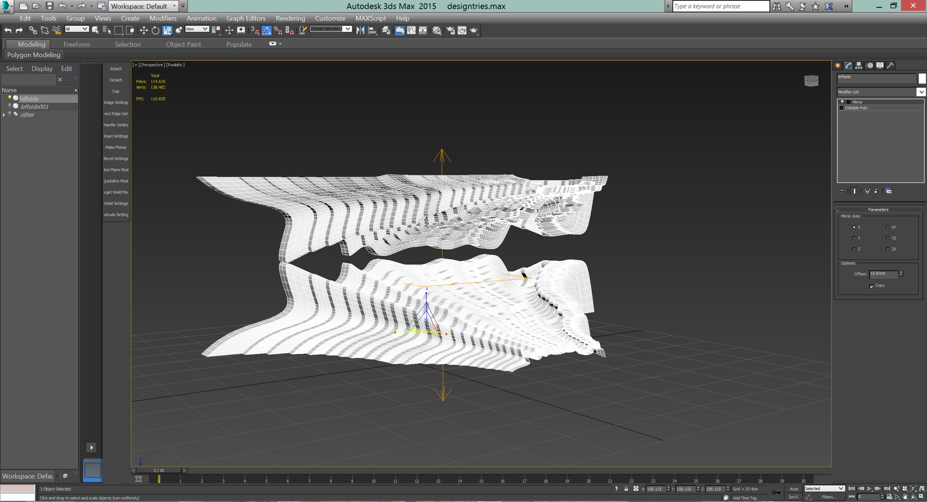Open the Workspace: Default dropdown in title bar

click(174, 6)
